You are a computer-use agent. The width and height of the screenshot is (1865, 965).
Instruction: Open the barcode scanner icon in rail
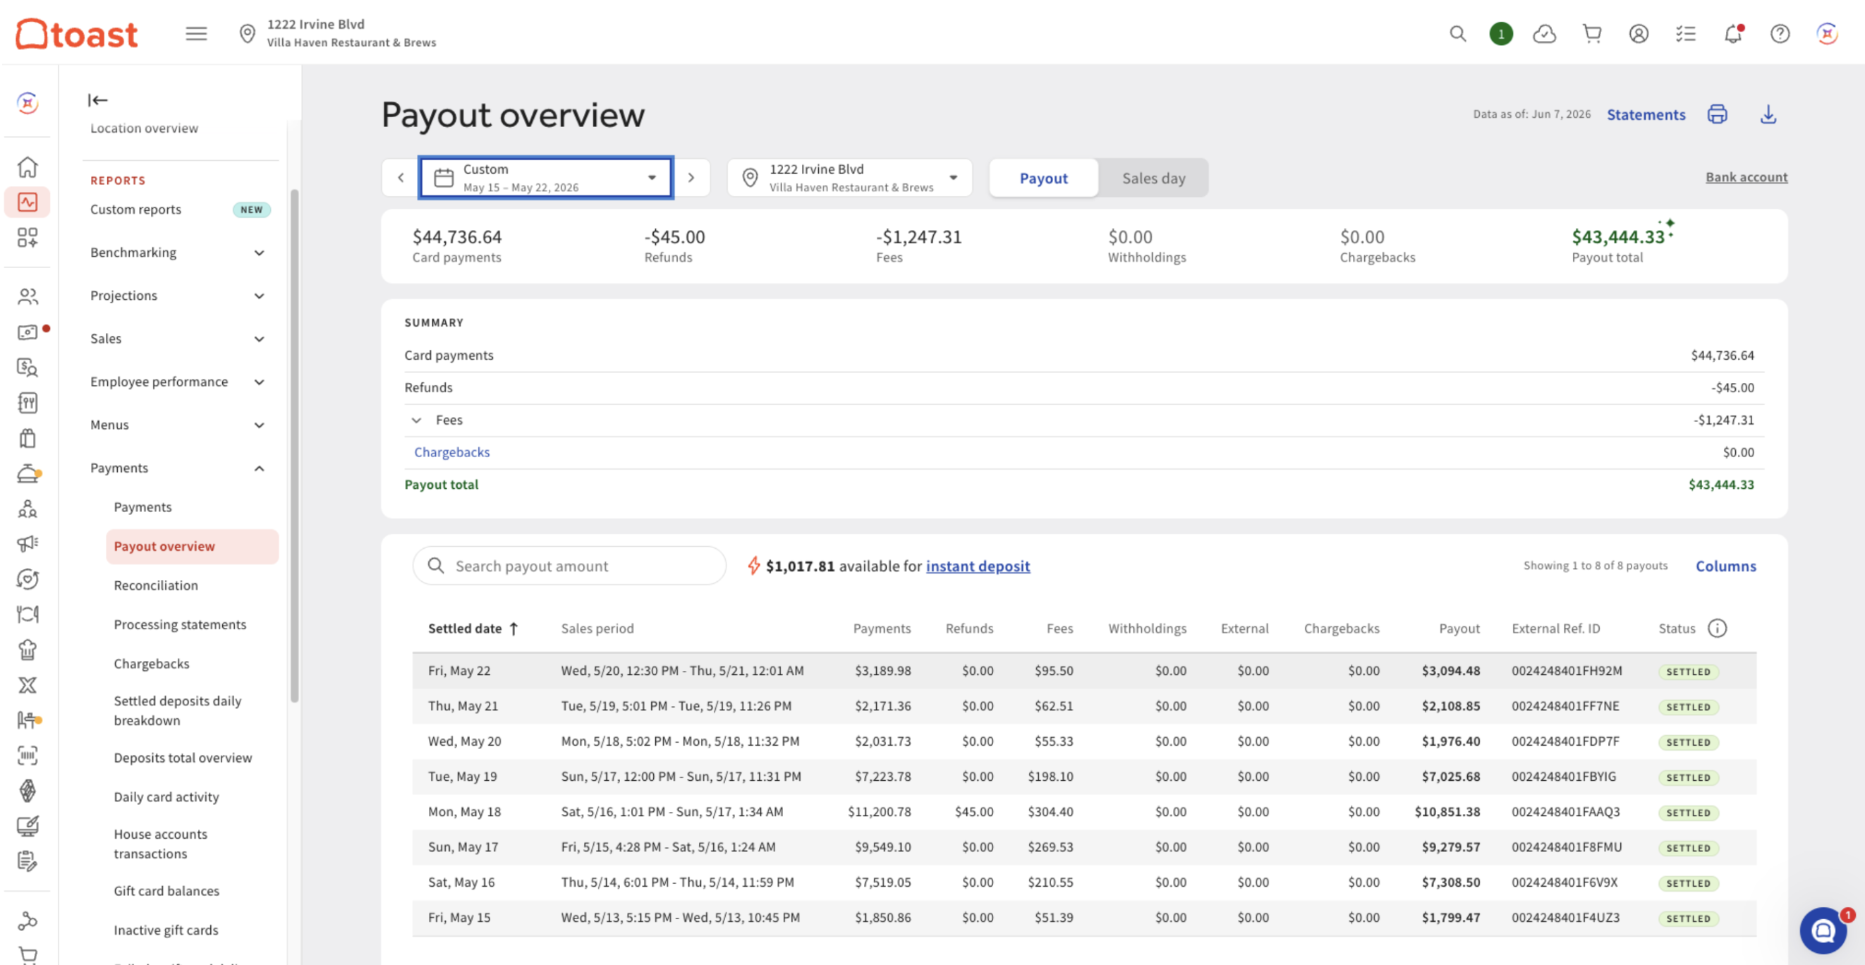pyautogui.click(x=28, y=755)
